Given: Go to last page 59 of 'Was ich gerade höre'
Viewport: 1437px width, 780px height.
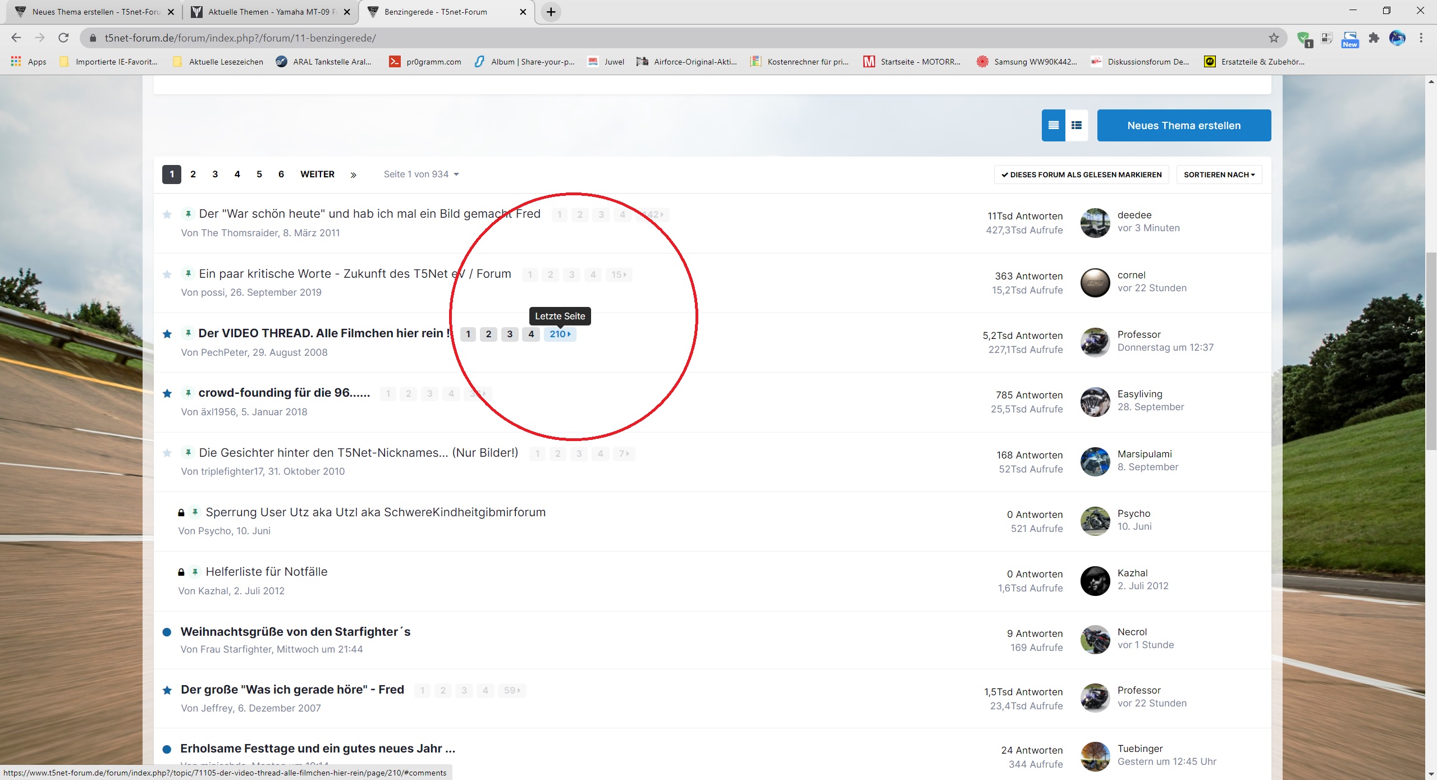Looking at the screenshot, I should [512, 690].
